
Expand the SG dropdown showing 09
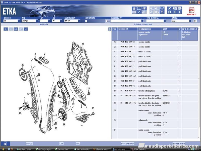click(61, 21)
